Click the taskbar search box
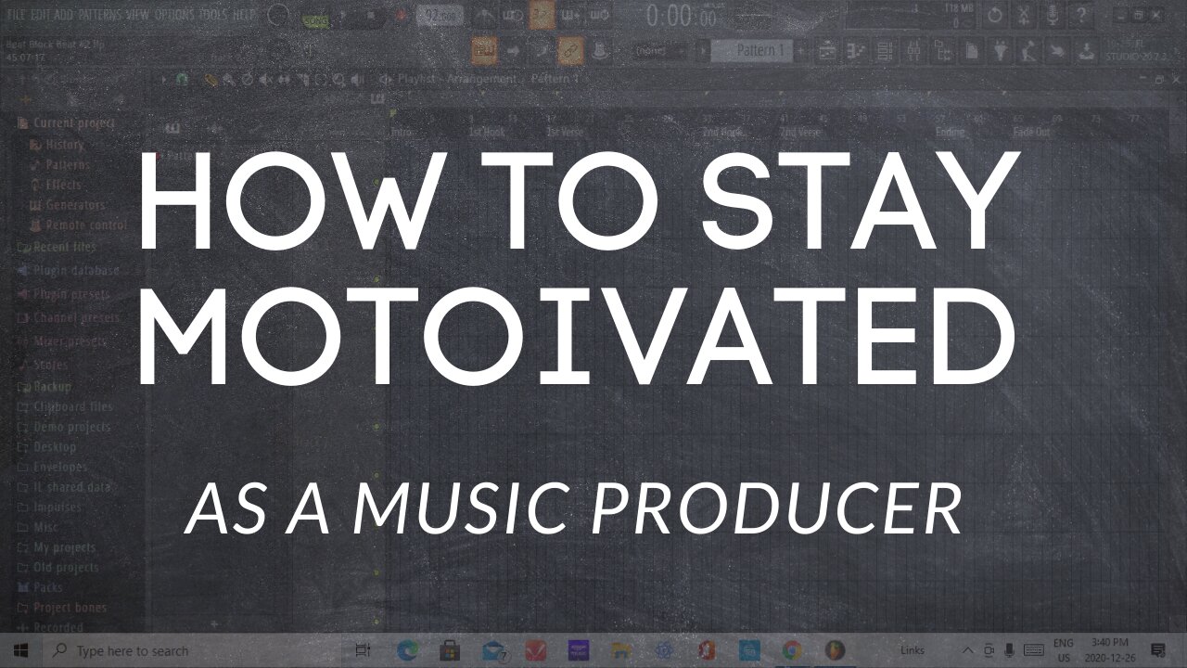This screenshot has height=668, width=1187. (x=194, y=650)
